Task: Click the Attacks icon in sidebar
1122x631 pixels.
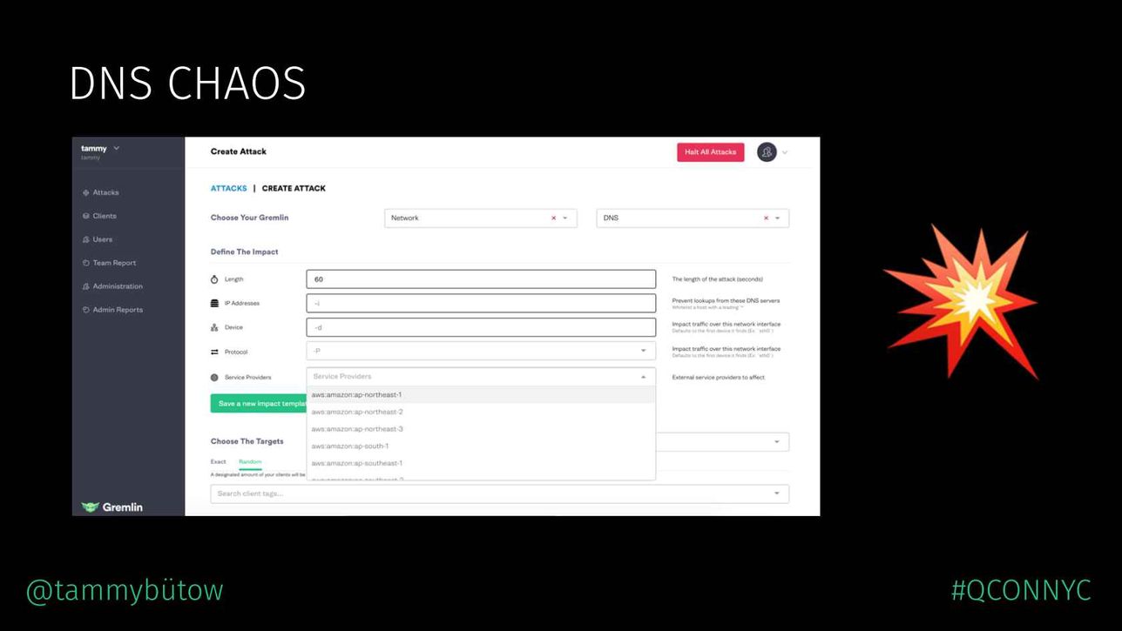Action: tap(85, 192)
